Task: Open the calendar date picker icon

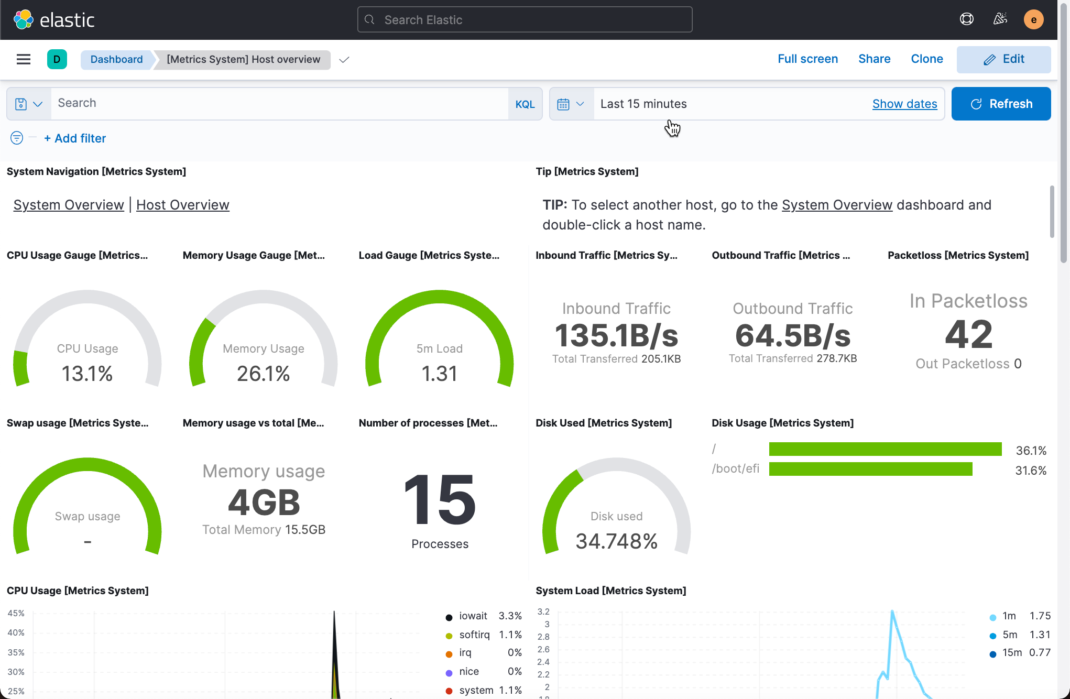Action: click(564, 103)
